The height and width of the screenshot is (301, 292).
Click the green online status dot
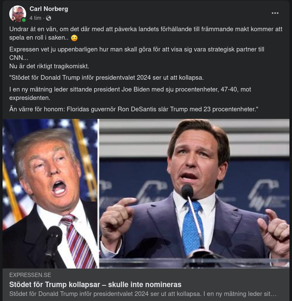pyautogui.click(x=24, y=20)
